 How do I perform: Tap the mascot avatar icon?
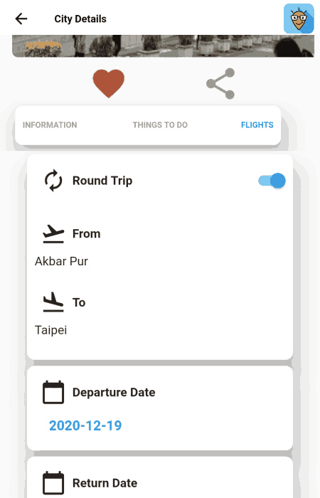tap(299, 18)
